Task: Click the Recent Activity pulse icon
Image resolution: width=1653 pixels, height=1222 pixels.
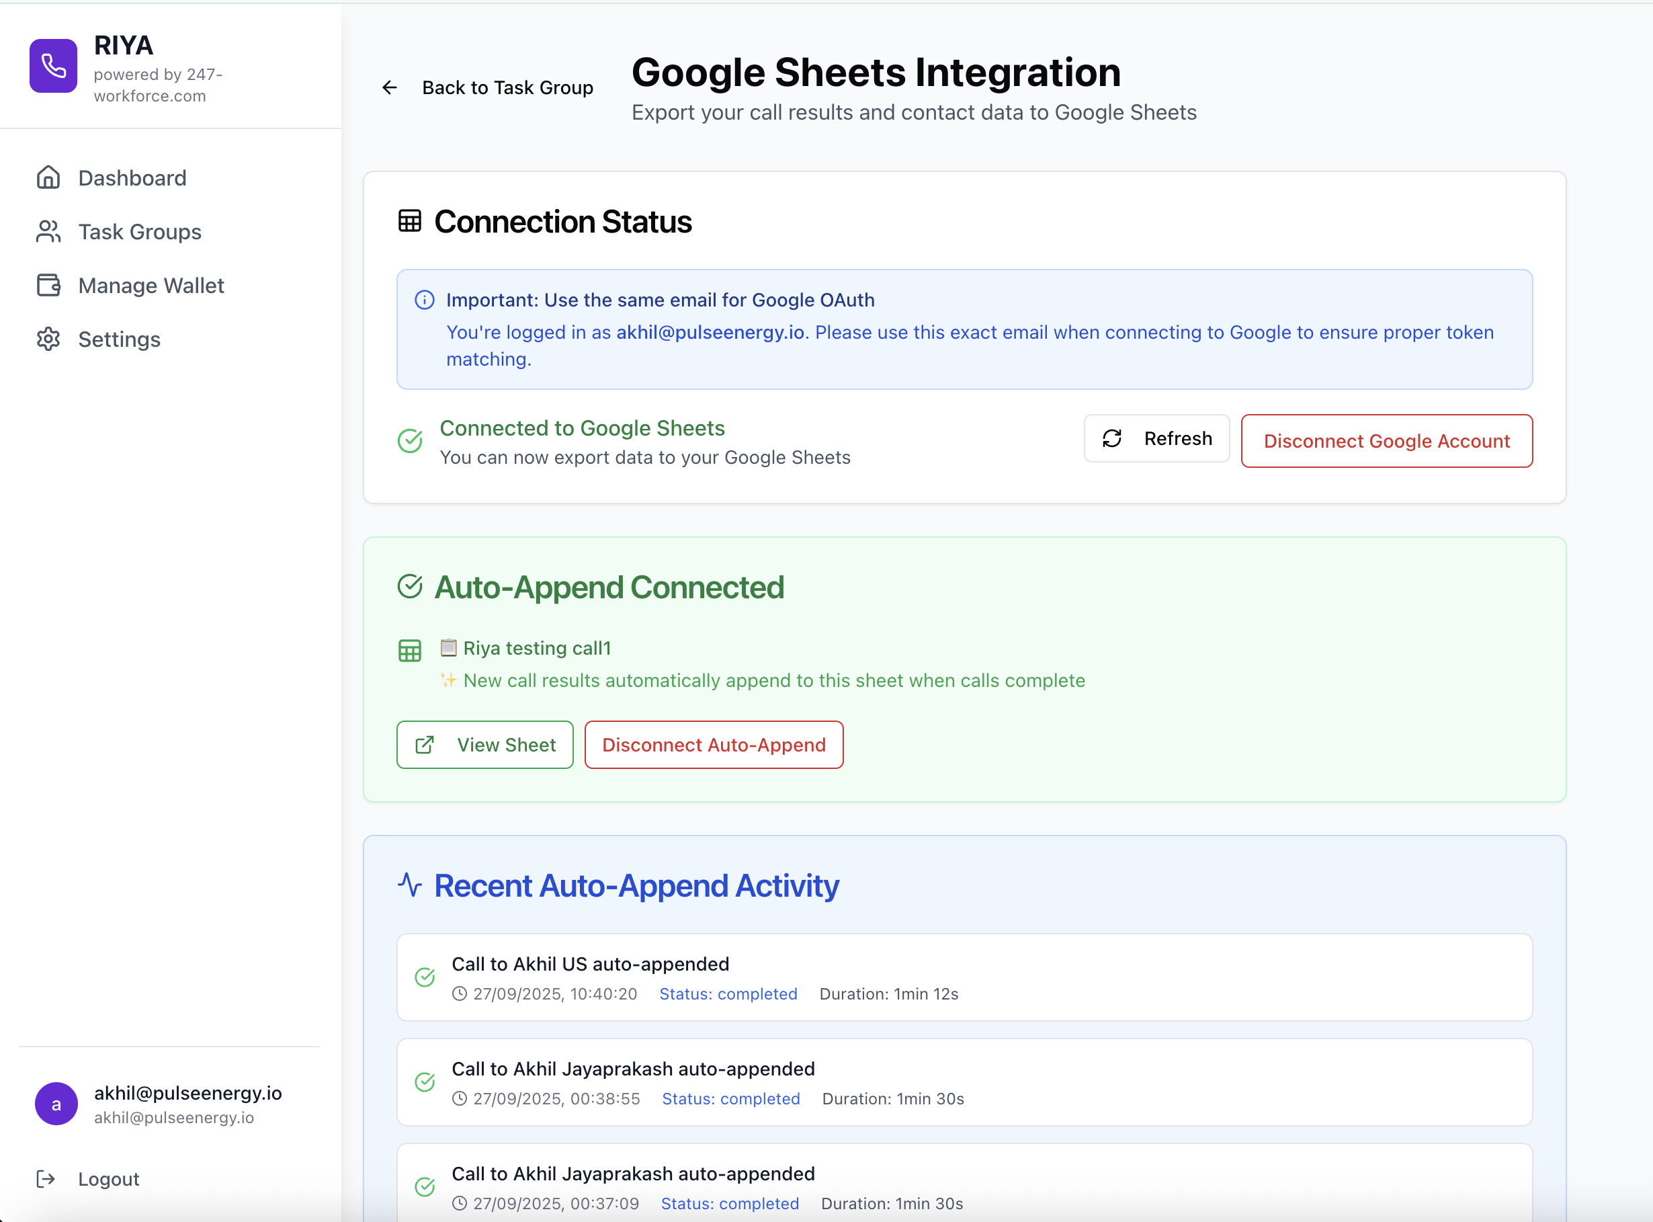Action: click(409, 885)
